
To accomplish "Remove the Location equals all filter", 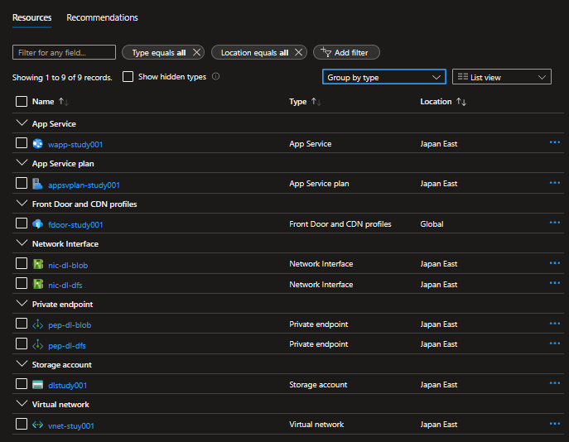I will pyautogui.click(x=299, y=52).
